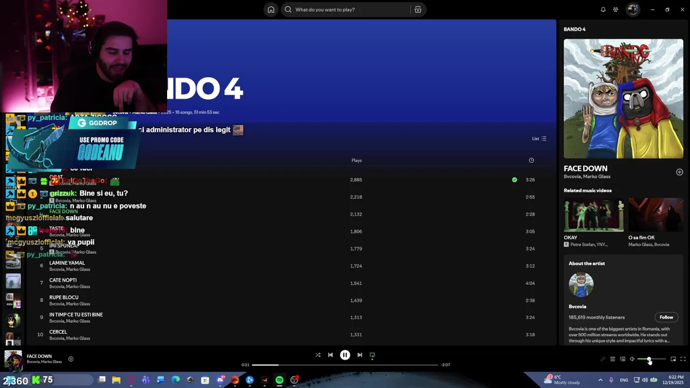
Task: Open the network tray icon
Action: click(x=637, y=380)
